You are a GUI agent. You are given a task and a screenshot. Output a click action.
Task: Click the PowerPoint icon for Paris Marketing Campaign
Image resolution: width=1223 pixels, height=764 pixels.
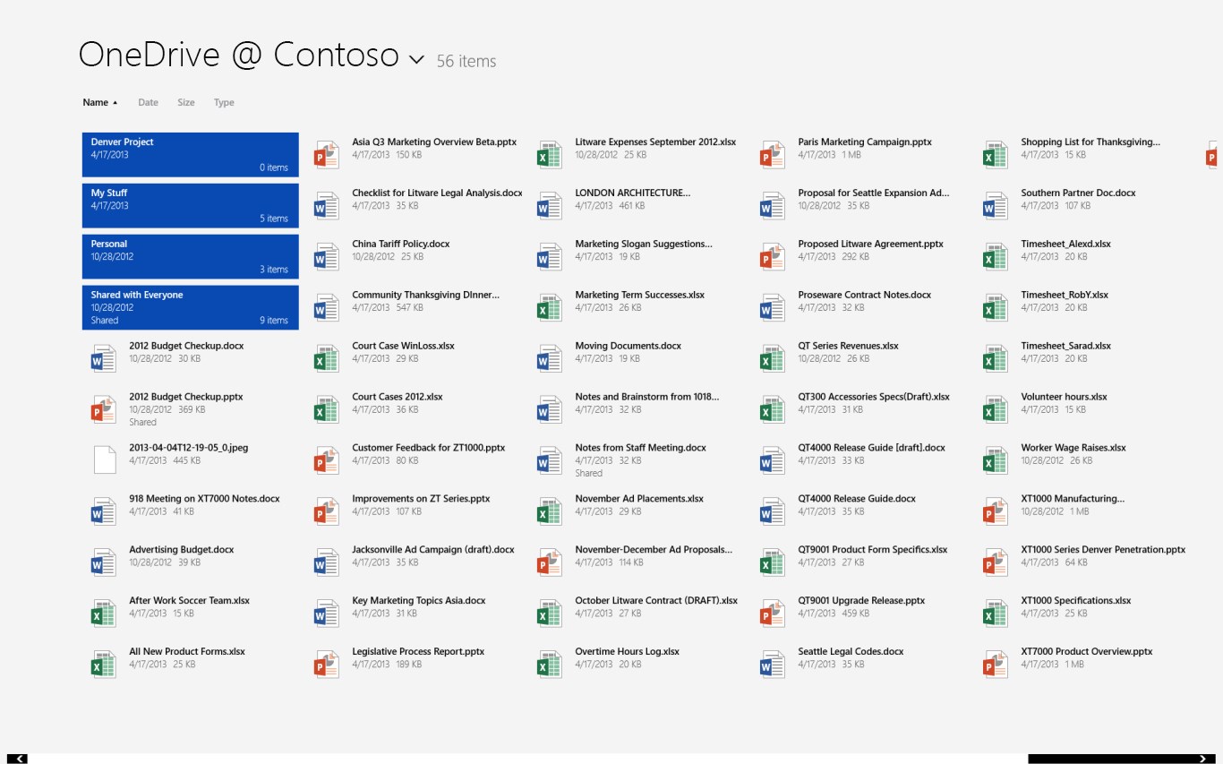tap(771, 153)
